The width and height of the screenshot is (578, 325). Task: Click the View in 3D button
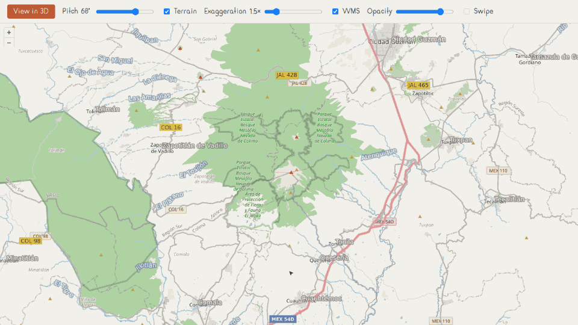click(x=31, y=11)
